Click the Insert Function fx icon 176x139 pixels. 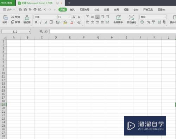coord(46,31)
